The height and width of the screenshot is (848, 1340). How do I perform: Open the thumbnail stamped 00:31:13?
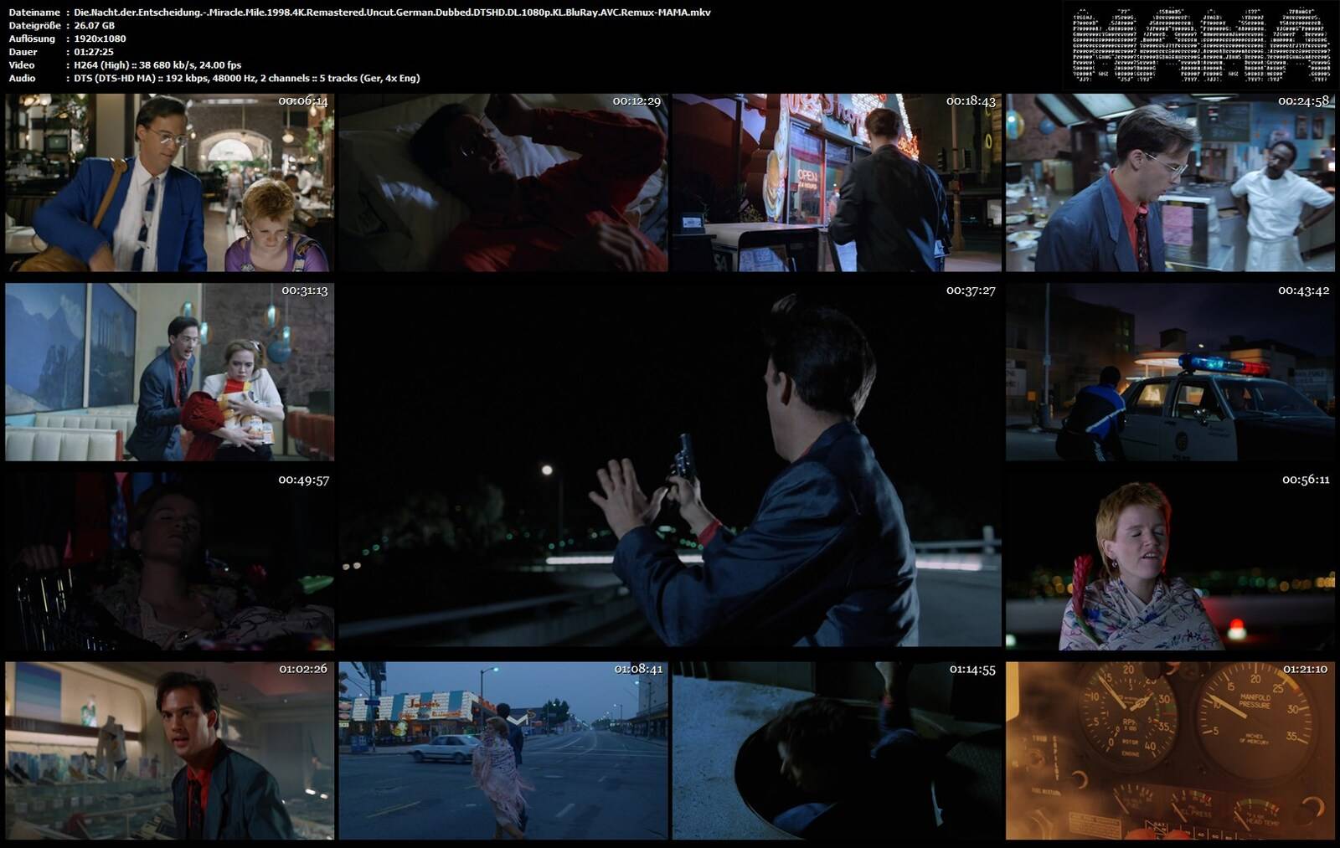point(169,372)
